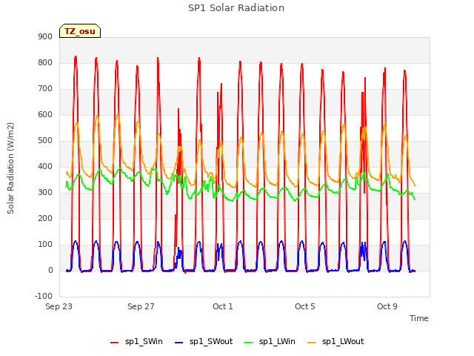Select the chart title SP1 Solar Radiation

[236, 8]
